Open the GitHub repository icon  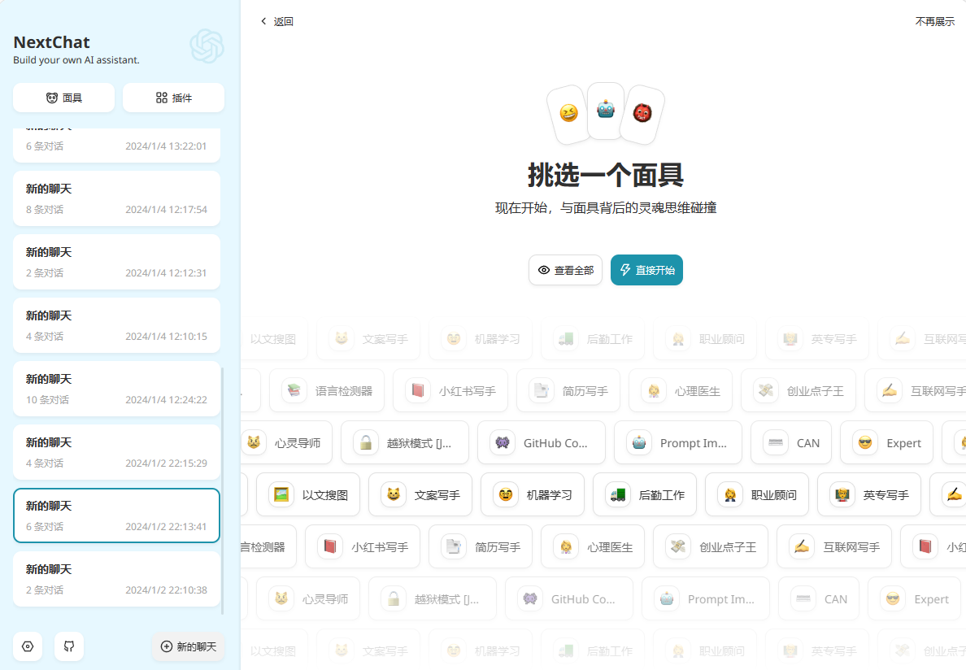click(69, 646)
